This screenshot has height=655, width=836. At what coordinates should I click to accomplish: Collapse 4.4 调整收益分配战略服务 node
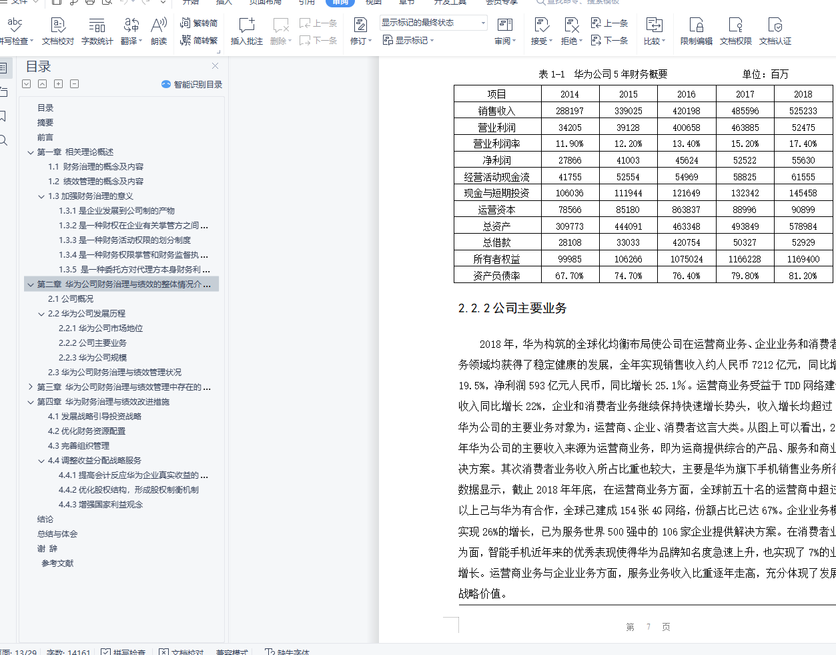[41, 461]
